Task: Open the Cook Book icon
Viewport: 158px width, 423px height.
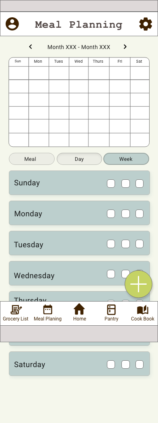Action: point(143,310)
